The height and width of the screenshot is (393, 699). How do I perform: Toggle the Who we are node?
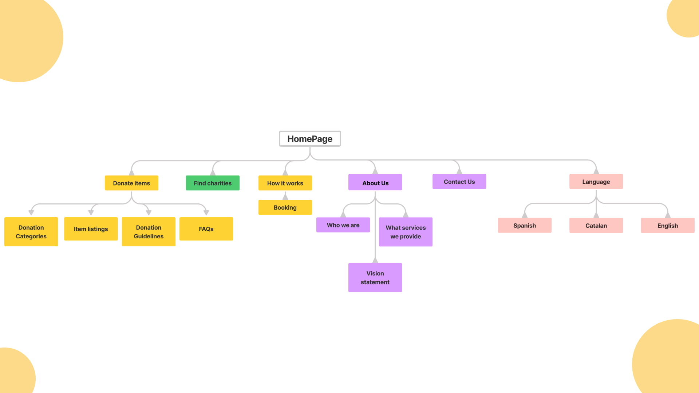[343, 225]
